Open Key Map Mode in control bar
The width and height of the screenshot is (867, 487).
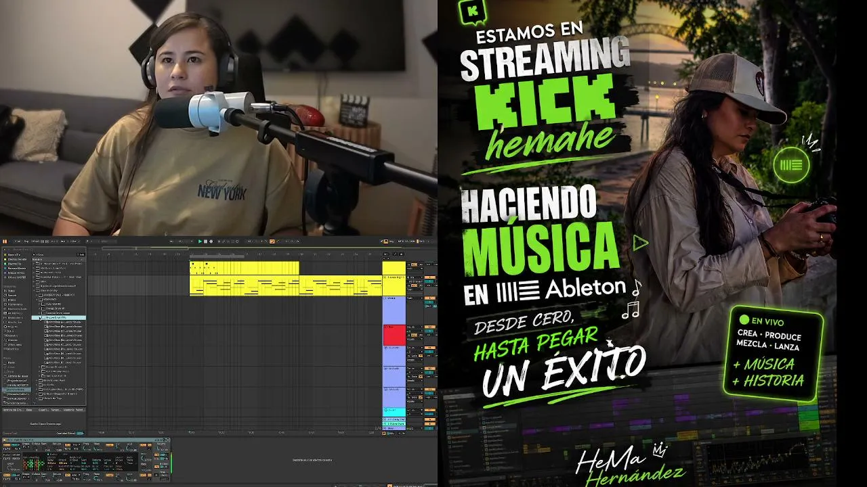pyautogui.click(x=392, y=241)
